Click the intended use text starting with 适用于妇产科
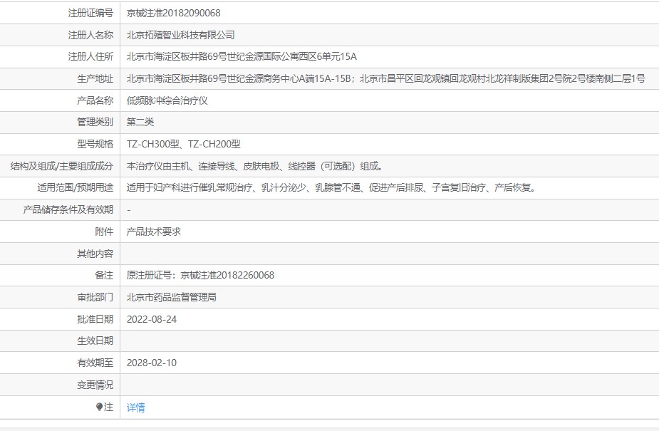This screenshot has height=431, width=659. (x=332, y=188)
